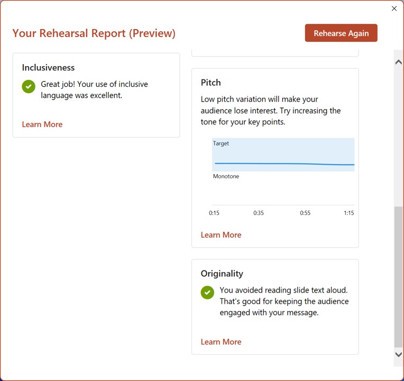Viewport: 404px width, 381px height.
Task: Close the Rehearsal Report dialog
Action: coord(394,8)
